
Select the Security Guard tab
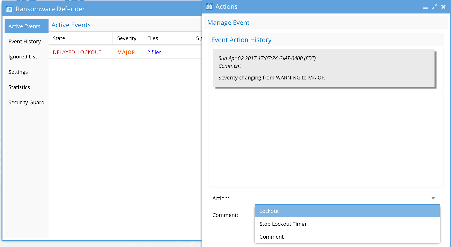(x=26, y=102)
